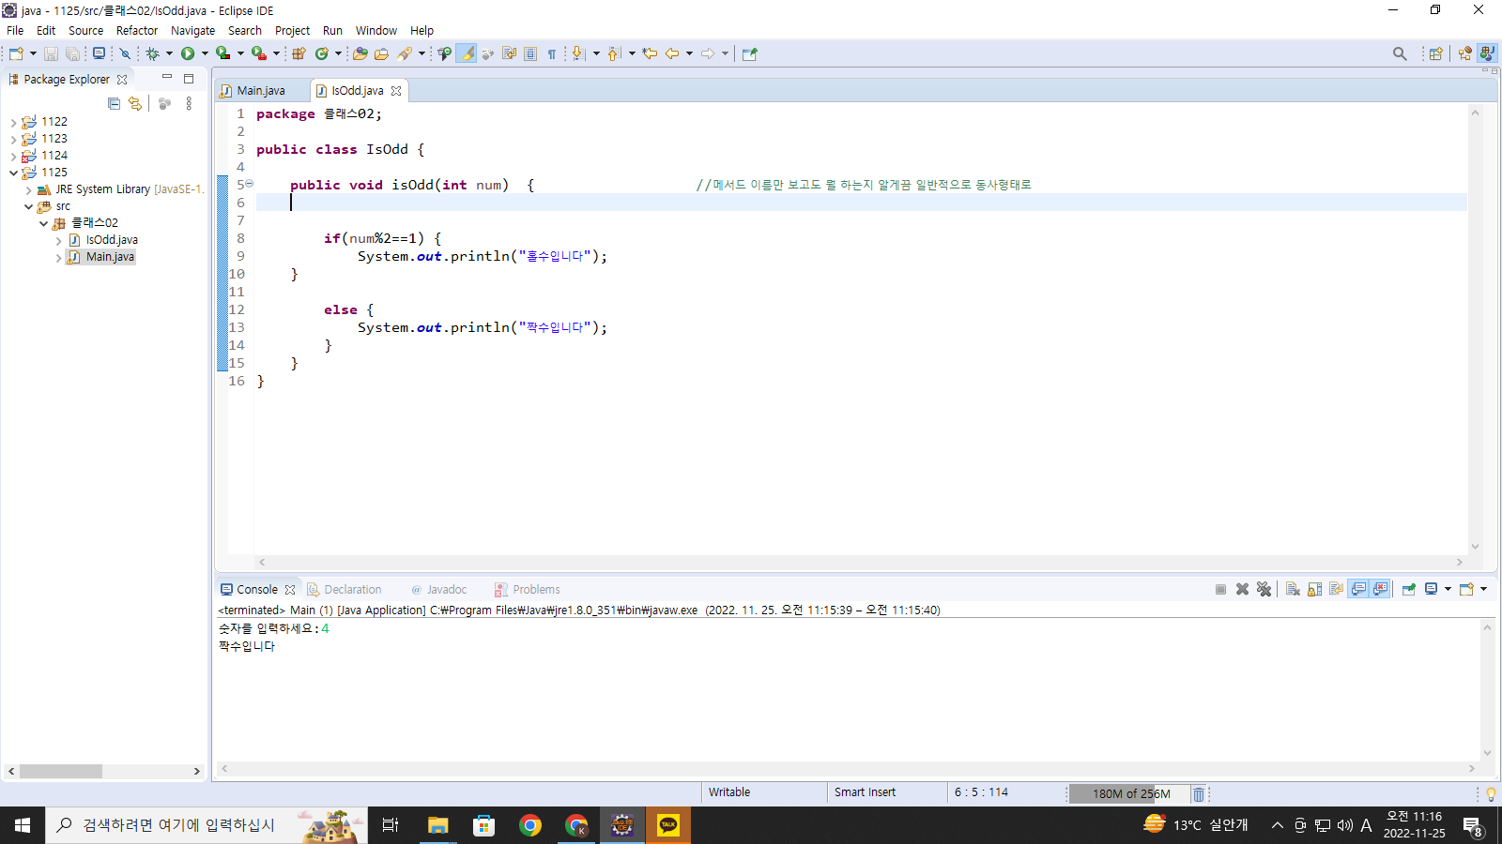The height and width of the screenshot is (844, 1502).
Task: Toggle Show Console on Standard Error
Action: 1380,589
